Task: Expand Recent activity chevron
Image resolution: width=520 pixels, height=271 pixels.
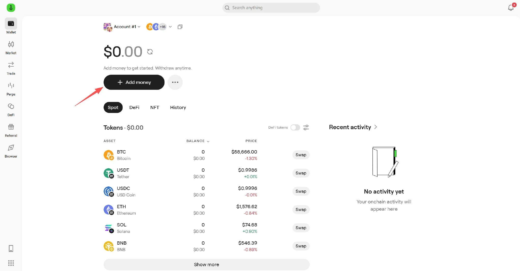Action: 376,127
